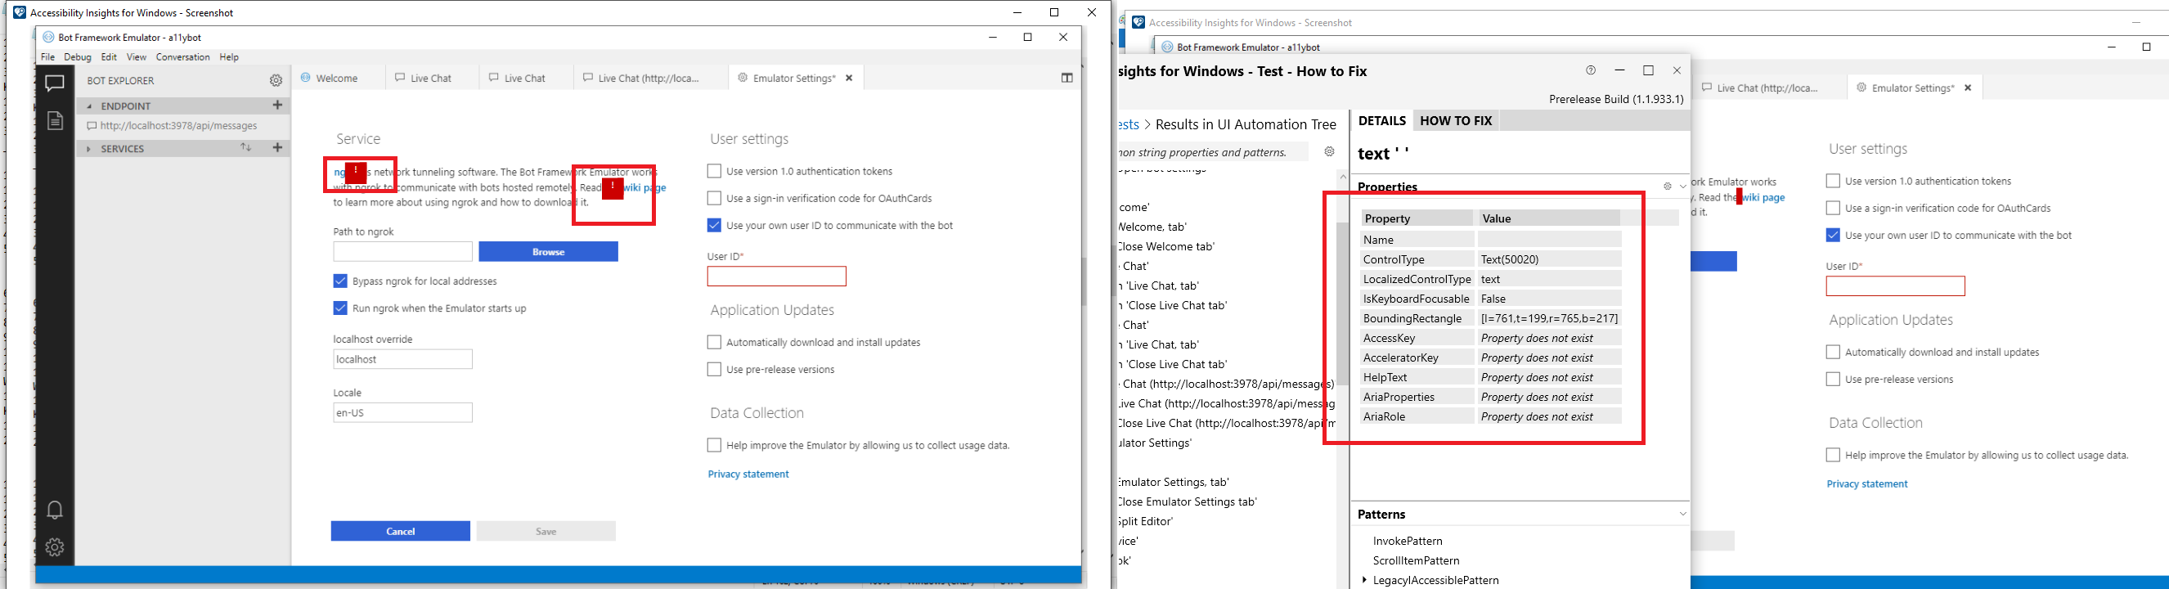Add a new service with the plus icon
Screen dimensions: 2169x589
click(x=277, y=147)
